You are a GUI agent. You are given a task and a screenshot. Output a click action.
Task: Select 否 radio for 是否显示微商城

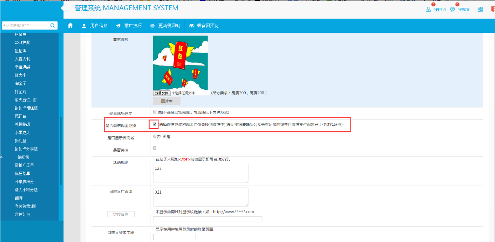(x=154, y=136)
